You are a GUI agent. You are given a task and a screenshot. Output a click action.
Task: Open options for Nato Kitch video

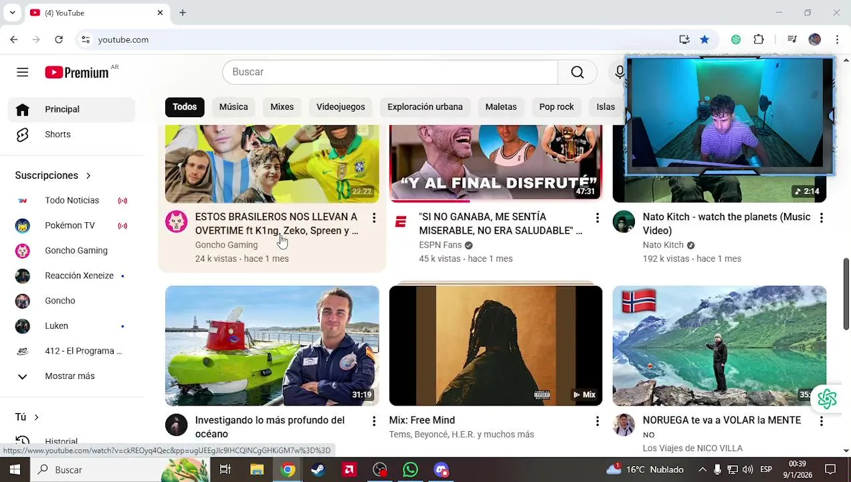point(822,218)
